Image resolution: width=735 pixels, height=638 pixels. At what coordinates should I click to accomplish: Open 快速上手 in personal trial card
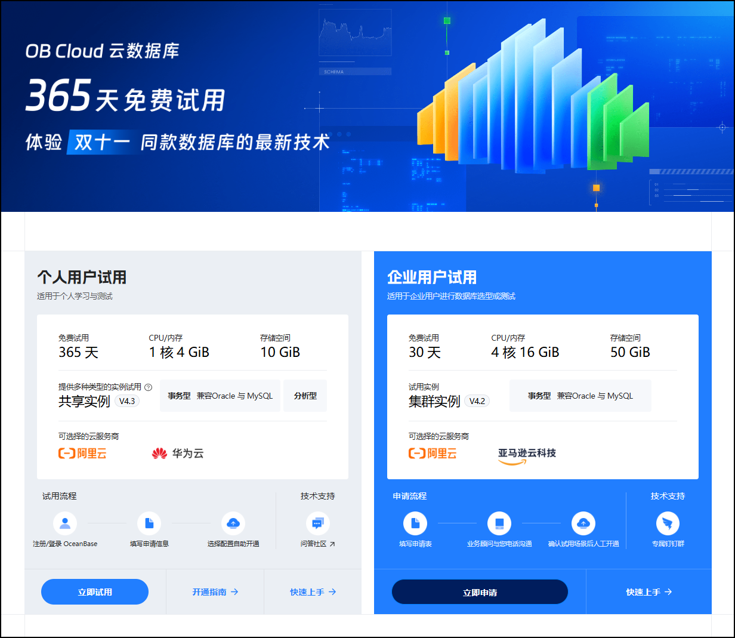coord(313,592)
